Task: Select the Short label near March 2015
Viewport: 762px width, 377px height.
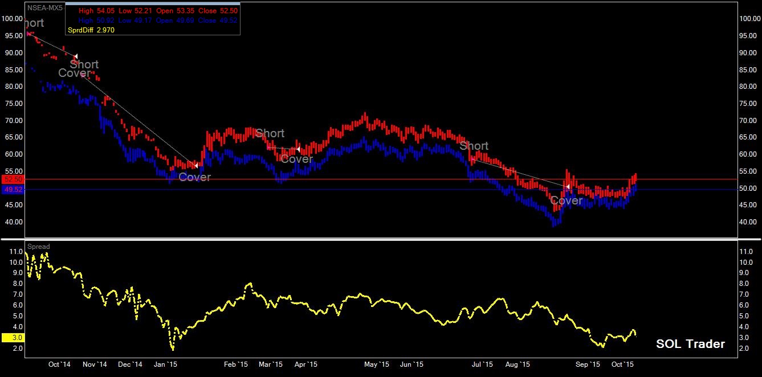Action: (x=270, y=133)
